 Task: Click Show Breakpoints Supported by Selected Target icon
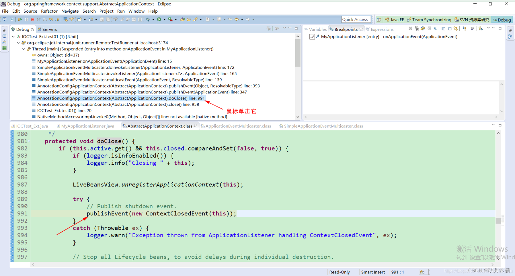click(423, 28)
